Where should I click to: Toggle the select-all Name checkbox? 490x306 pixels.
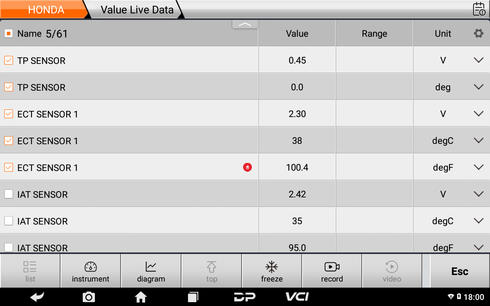tap(8, 34)
